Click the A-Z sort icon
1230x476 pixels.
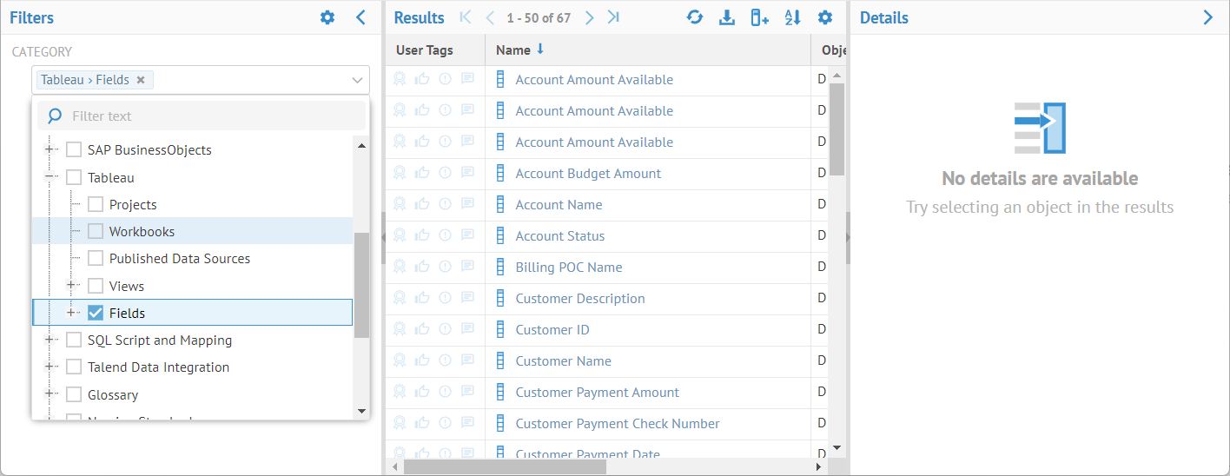[792, 17]
